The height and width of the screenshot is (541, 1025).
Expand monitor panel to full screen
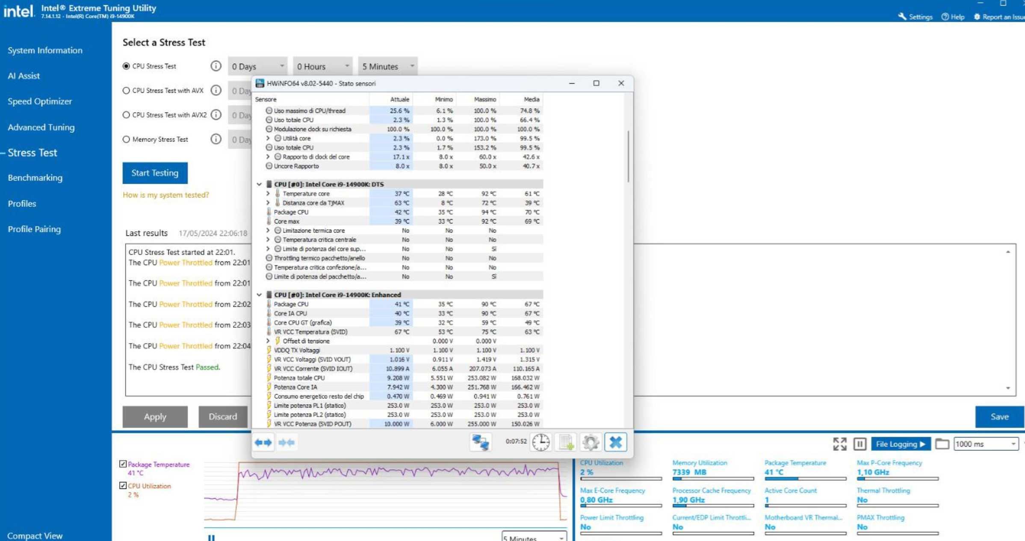pyautogui.click(x=840, y=444)
